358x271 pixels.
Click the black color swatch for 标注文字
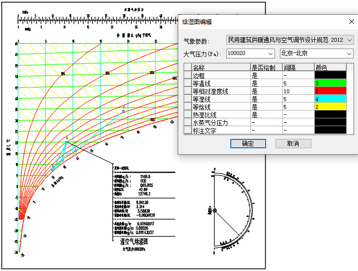coord(330,130)
